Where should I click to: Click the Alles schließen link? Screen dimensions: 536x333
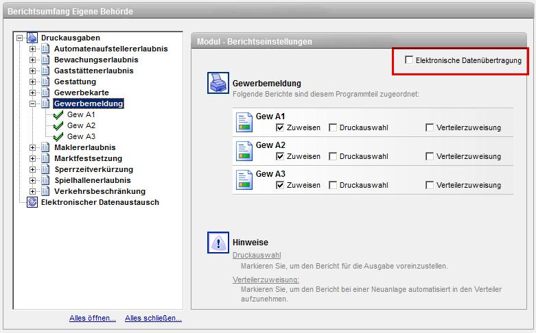tap(153, 319)
